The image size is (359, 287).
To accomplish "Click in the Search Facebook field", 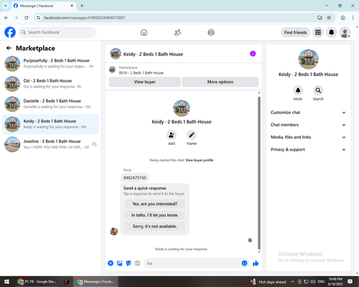I will [x=57, y=32].
